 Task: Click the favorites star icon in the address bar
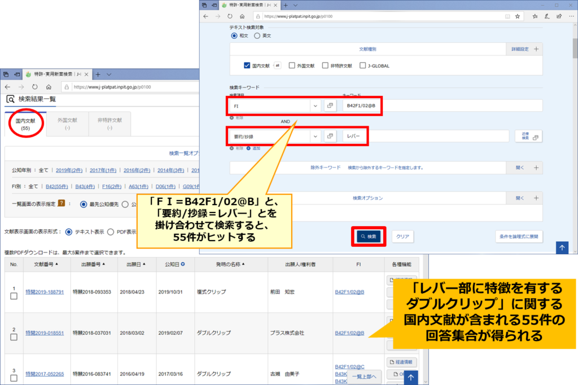point(516,16)
